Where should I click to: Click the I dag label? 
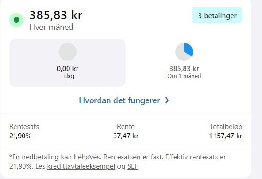pyautogui.click(x=68, y=76)
